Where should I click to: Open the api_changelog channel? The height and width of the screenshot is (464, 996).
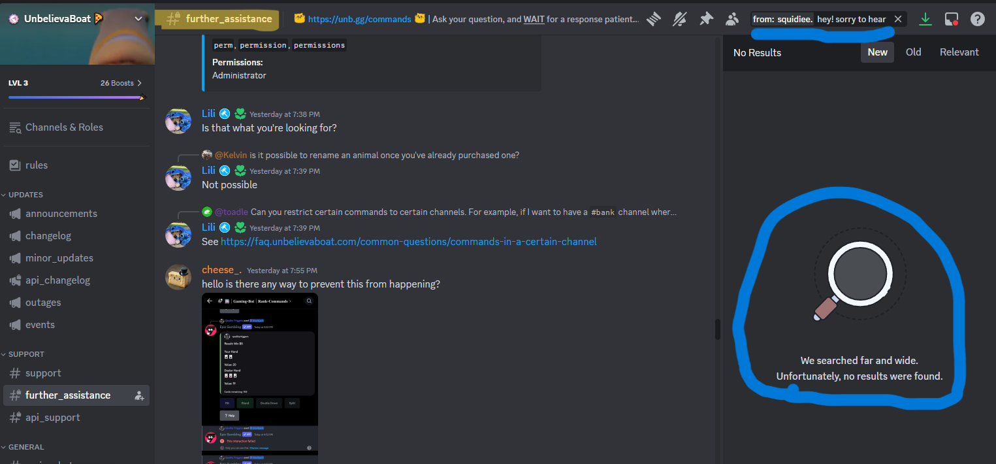(77, 280)
